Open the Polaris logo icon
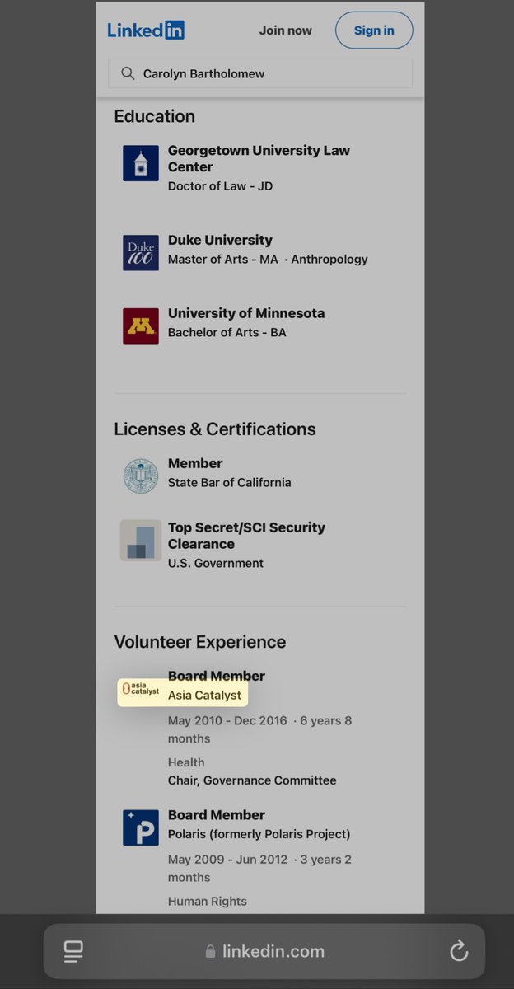This screenshot has width=514, height=989. coord(141,827)
